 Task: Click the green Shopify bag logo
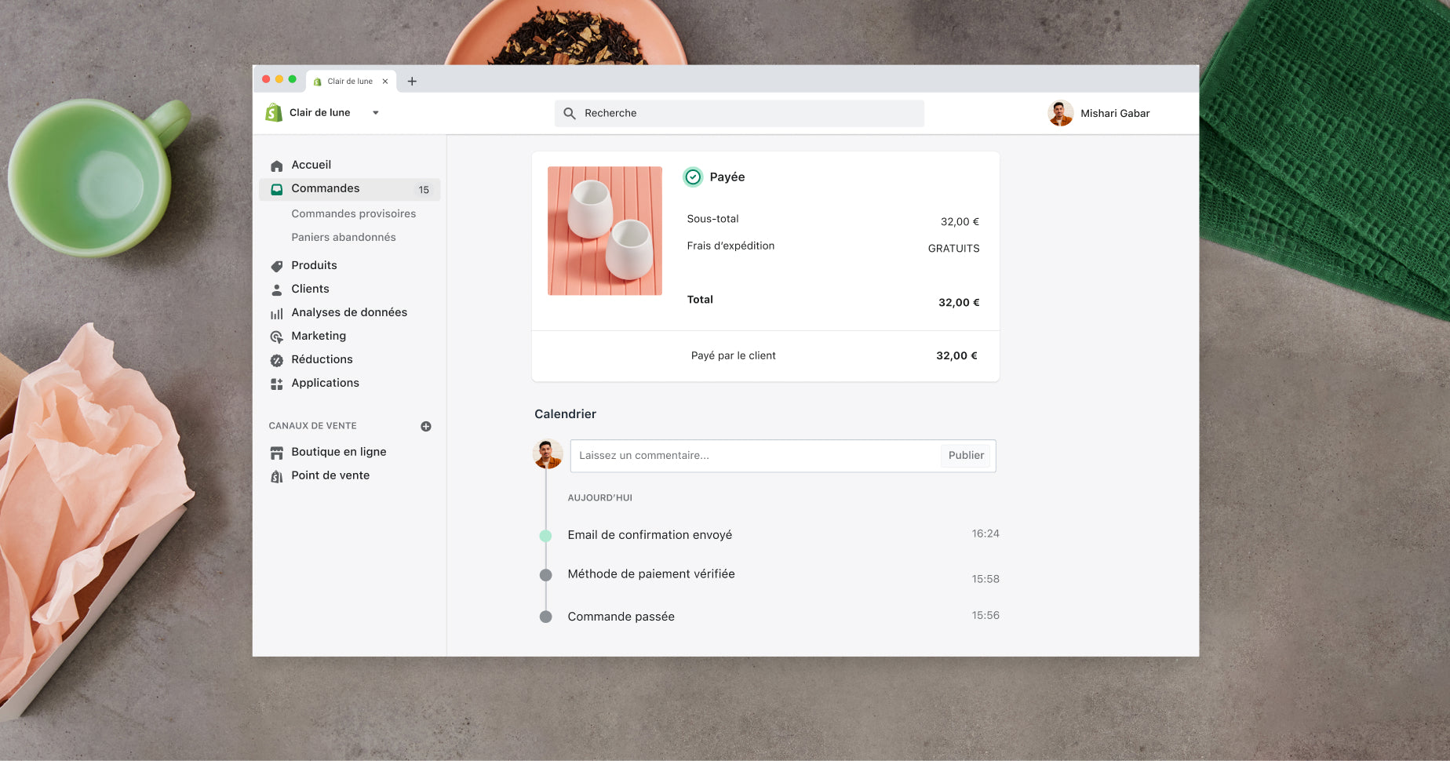pos(272,112)
